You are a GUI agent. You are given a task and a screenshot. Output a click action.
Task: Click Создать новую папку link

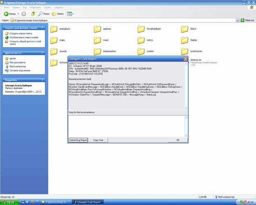tap(21, 34)
